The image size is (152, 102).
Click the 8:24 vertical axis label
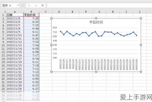55,28
